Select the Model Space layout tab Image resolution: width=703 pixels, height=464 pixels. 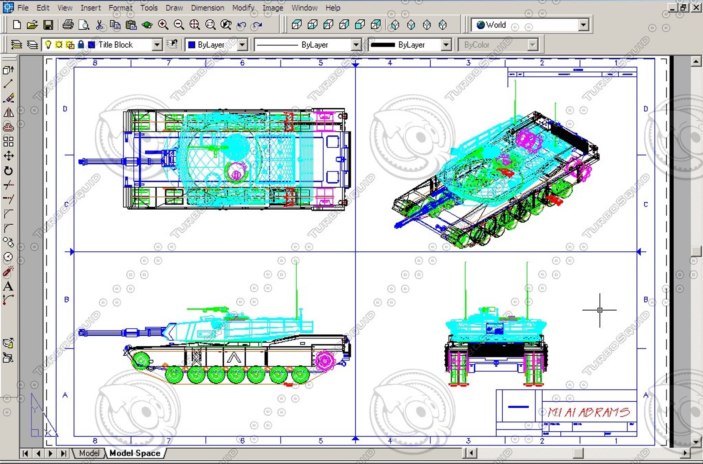(x=135, y=453)
